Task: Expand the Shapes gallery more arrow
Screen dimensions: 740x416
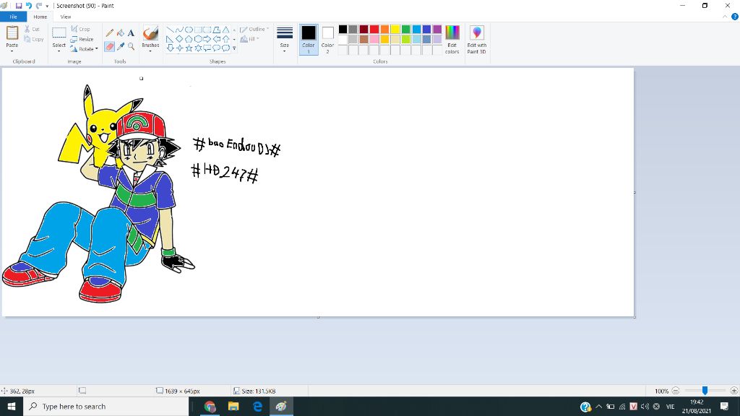Action: pyautogui.click(x=235, y=48)
